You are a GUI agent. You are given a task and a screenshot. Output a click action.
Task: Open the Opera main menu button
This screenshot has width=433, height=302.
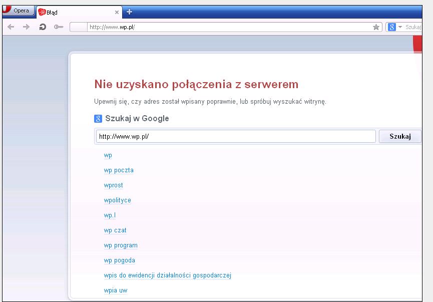tap(18, 11)
